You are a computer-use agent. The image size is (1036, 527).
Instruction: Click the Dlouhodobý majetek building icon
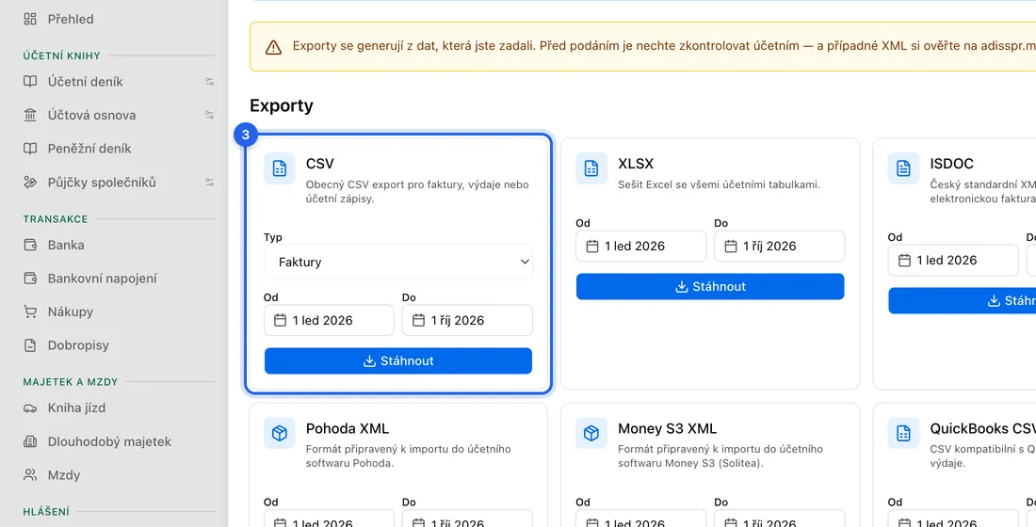coord(30,441)
